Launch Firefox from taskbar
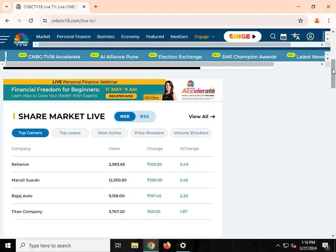This screenshot has width=336, height=252. click(x=167, y=245)
